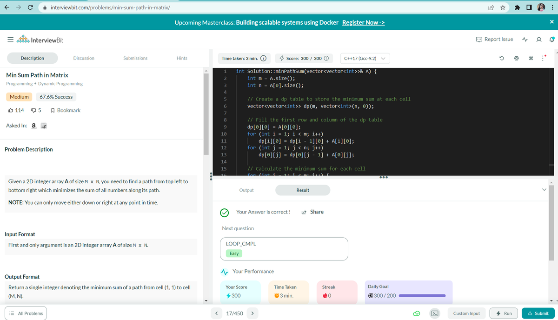Click the vertical panel splitter dots
This screenshot has width=558, height=320.
pyautogui.click(x=211, y=177)
